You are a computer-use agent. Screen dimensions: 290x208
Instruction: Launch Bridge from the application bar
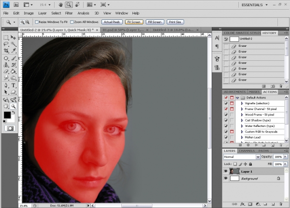click(x=16, y=5)
